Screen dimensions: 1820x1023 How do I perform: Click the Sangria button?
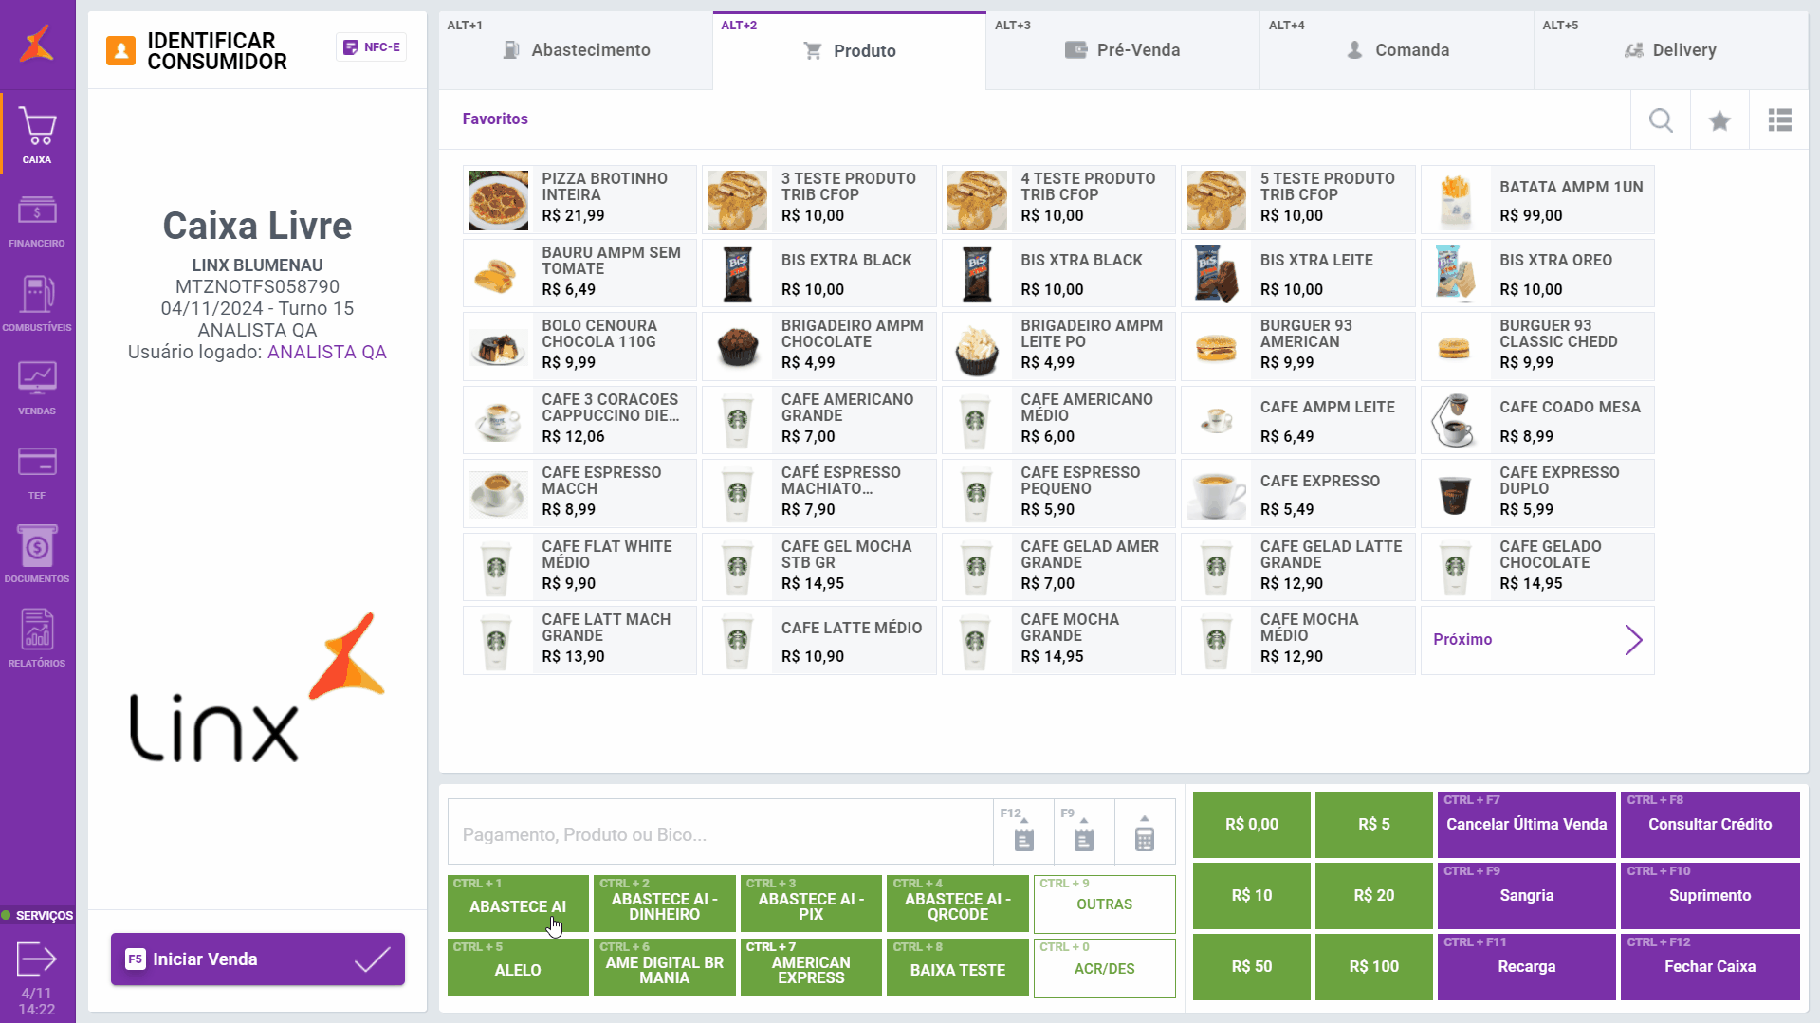1527,896
